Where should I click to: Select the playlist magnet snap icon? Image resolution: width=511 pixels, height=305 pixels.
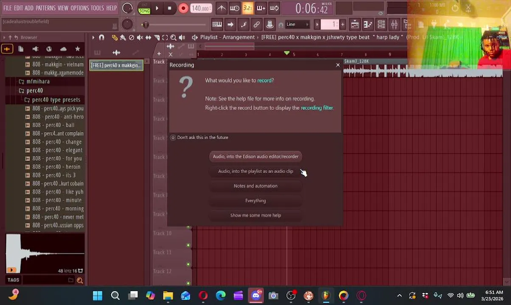click(x=101, y=38)
